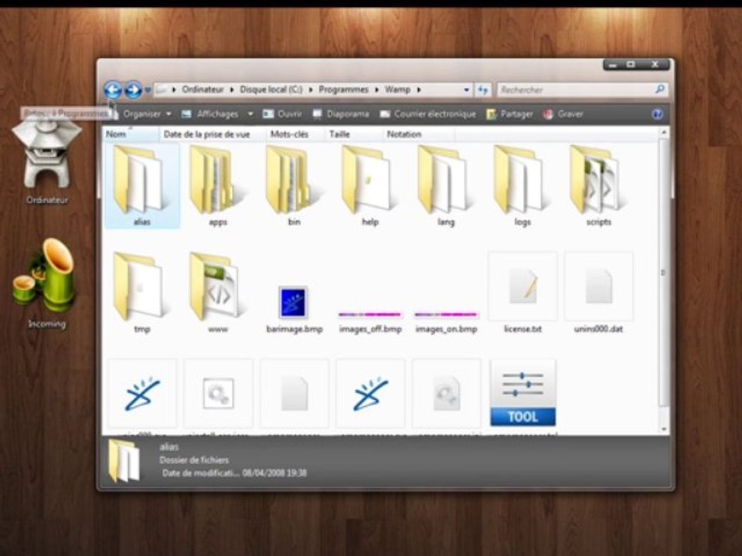Click Partager in the toolbar
This screenshot has width=742, height=556.
tap(509, 114)
